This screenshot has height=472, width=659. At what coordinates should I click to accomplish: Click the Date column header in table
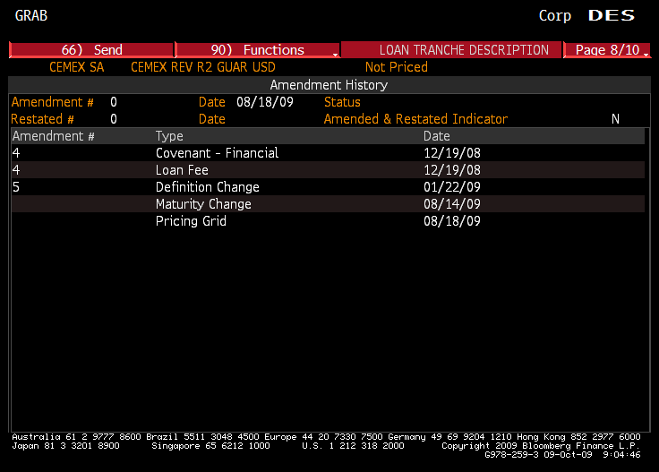click(x=437, y=136)
